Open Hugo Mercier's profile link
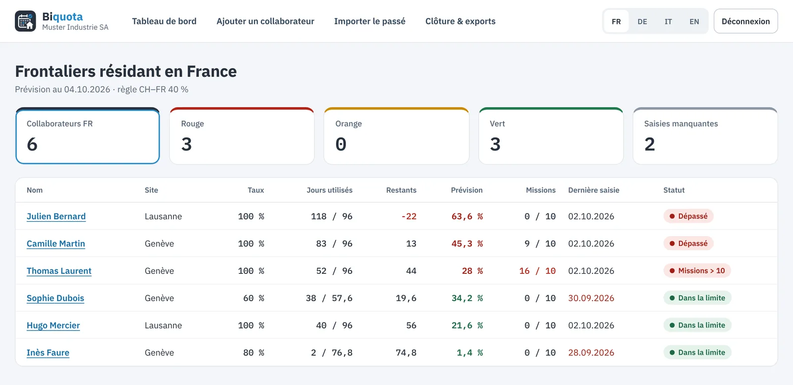 click(53, 325)
